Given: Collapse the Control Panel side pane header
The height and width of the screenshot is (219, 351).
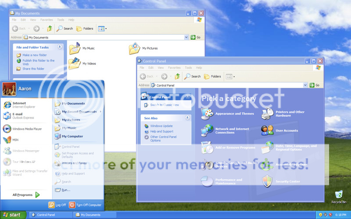Looking at the screenshot, I should [x=188, y=97].
